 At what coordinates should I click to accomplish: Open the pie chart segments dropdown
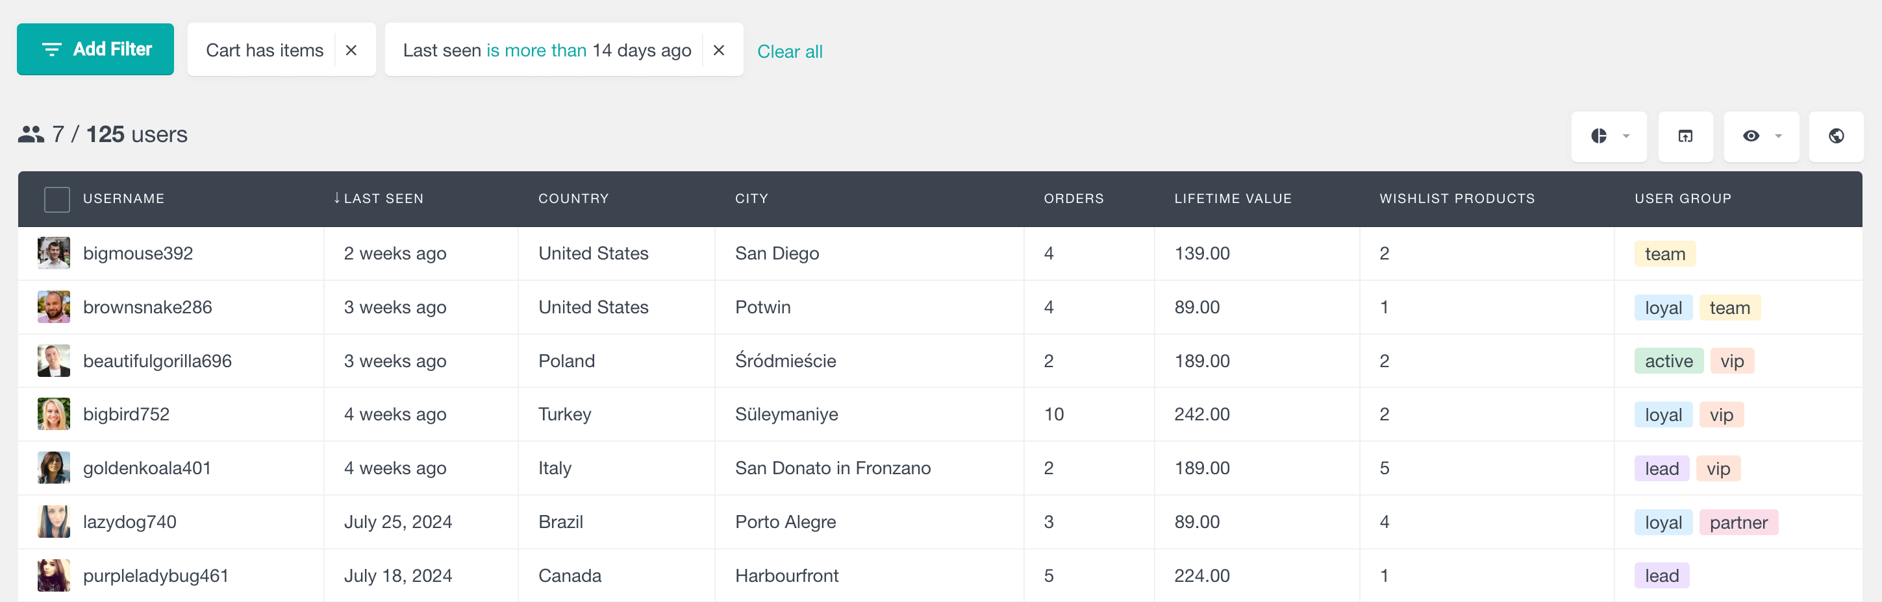[x=1608, y=136]
